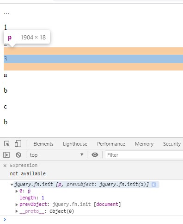Viewport: 183px width, 224px height.
Task: Click the 'b' paragraph directly below 'a'
Action: (6, 90)
